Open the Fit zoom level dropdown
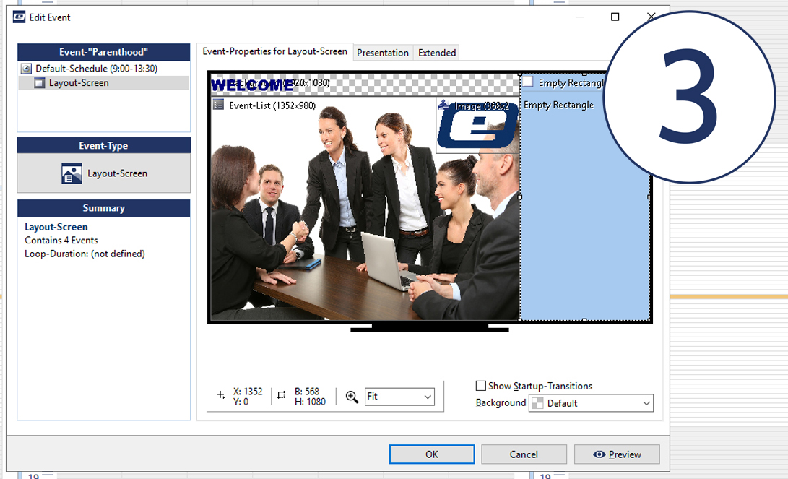This screenshot has width=788, height=479. point(399,396)
